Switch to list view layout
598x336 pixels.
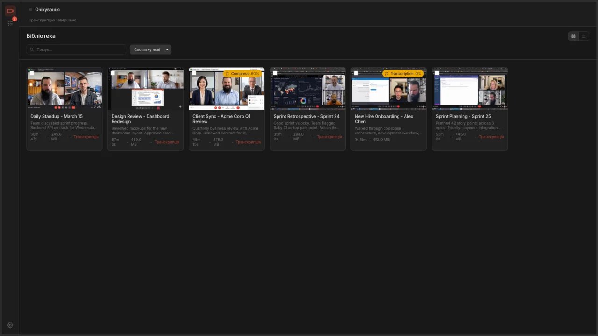pos(584,36)
